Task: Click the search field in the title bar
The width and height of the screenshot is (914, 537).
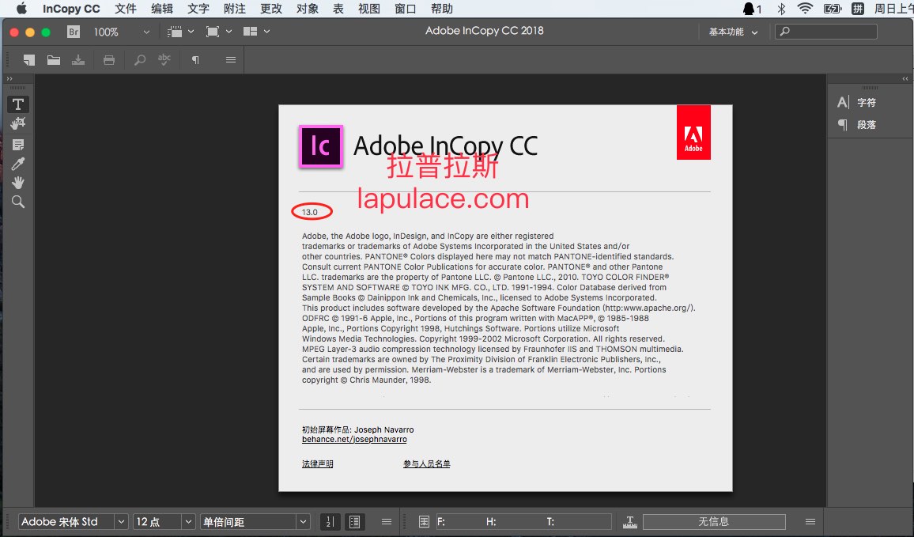Action: point(826,32)
